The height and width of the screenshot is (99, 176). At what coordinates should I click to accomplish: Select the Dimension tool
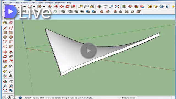pyautogui.click(x=11, y=67)
